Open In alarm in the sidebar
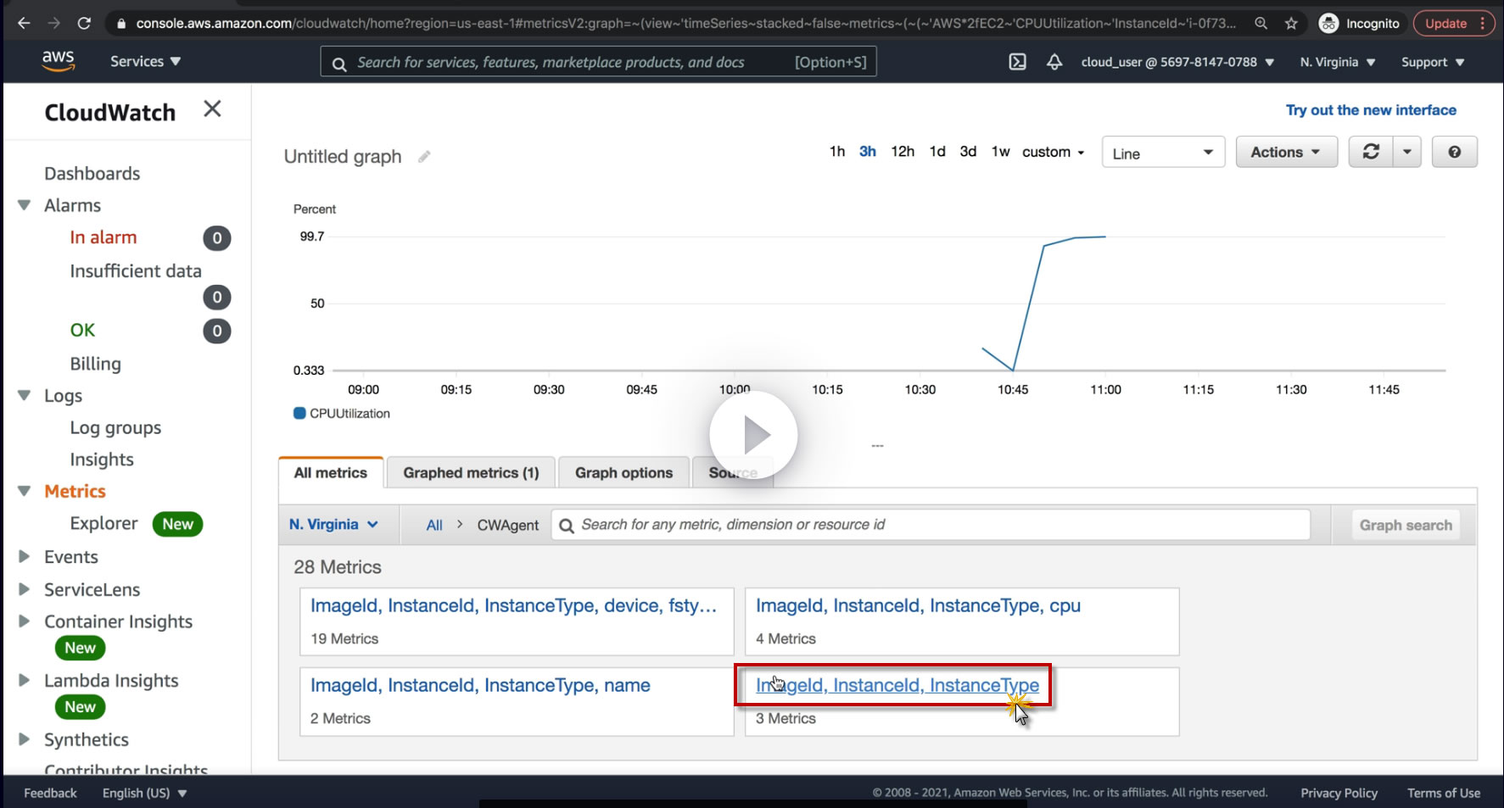1504x808 pixels. [103, 237]
